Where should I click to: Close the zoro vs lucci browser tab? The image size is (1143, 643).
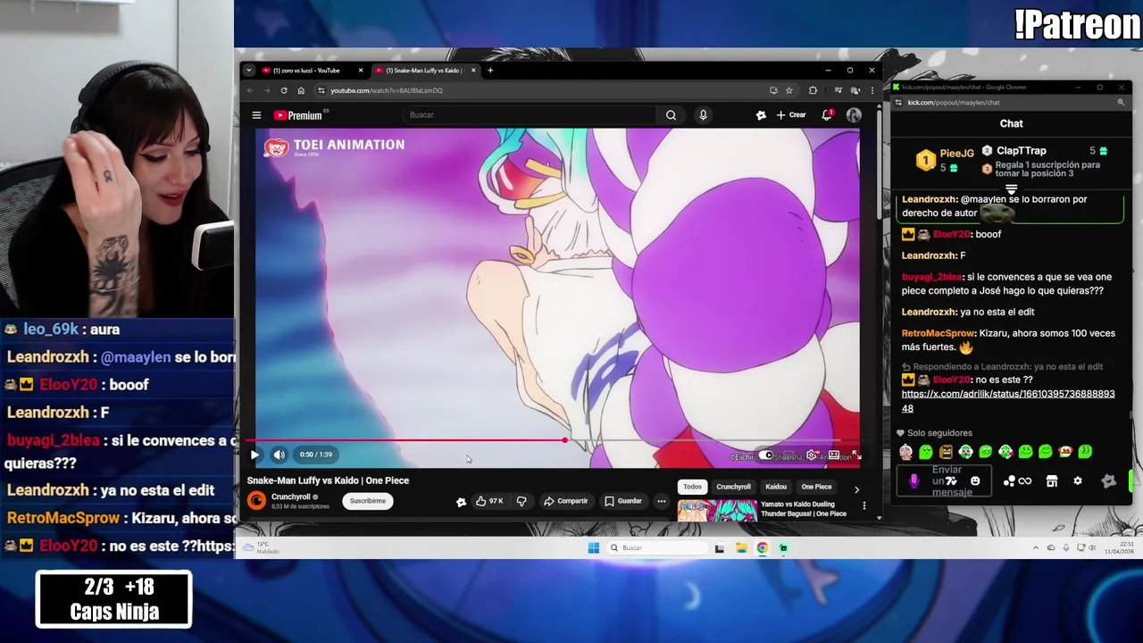pos(361,71)
